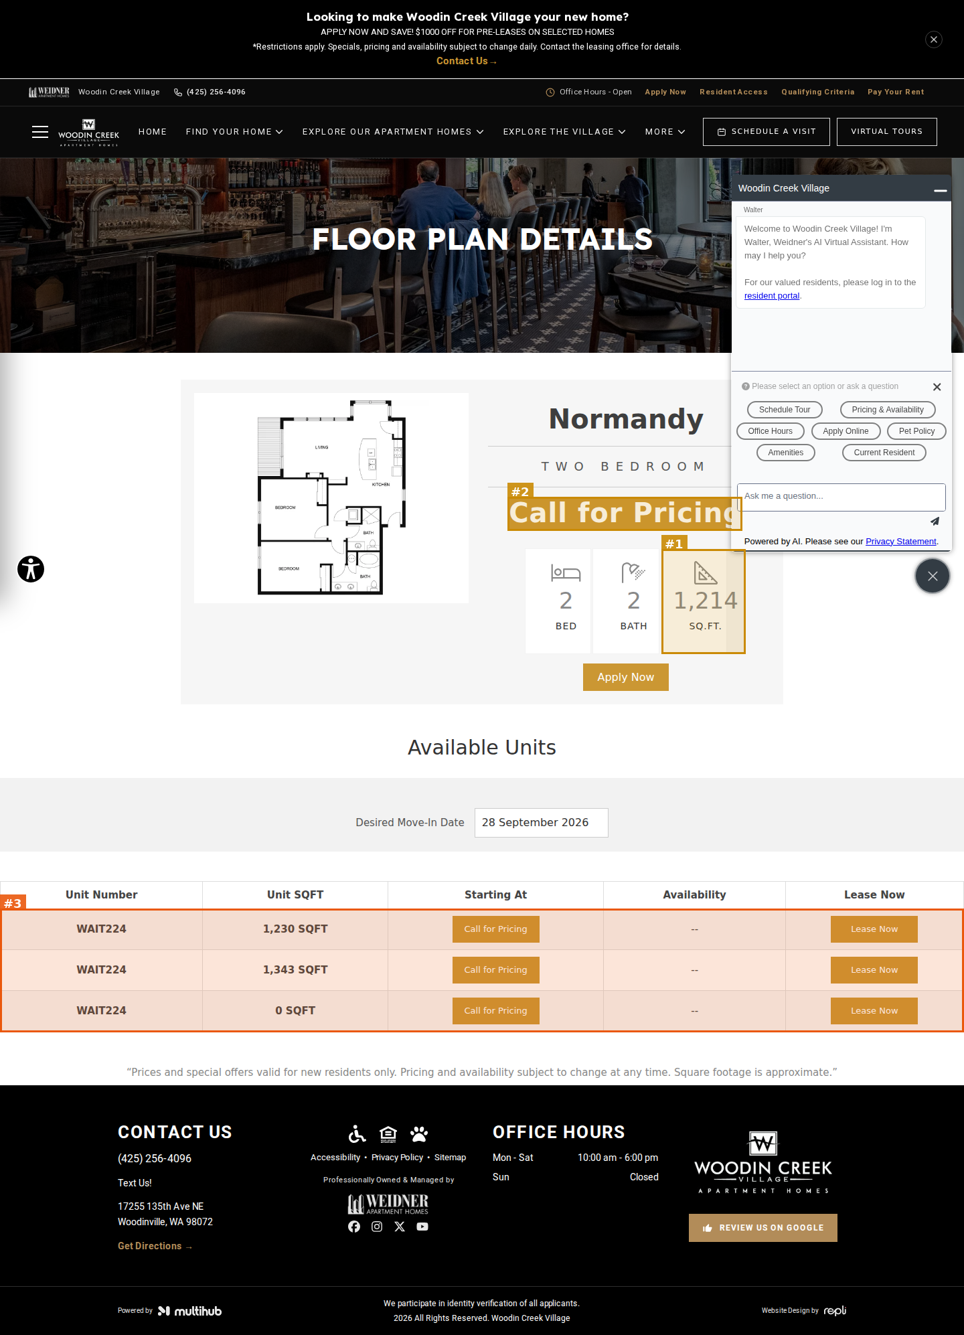
Task: Expand the More menu
Action: 665,132
